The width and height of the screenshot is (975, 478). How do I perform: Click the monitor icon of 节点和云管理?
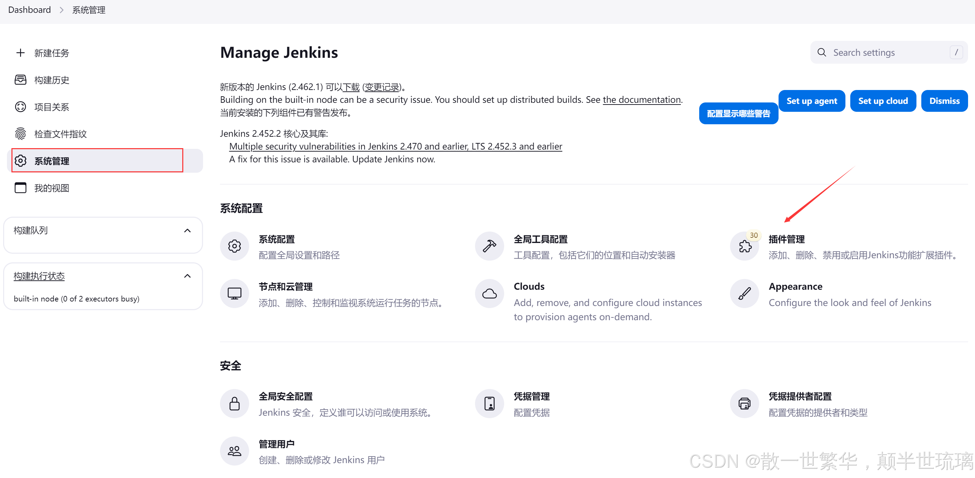coord(234,294)
